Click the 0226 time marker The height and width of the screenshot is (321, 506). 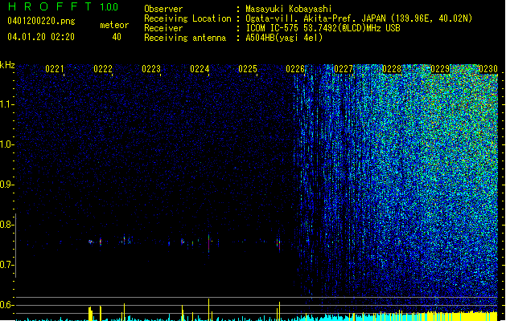click(x=295, y=69)
